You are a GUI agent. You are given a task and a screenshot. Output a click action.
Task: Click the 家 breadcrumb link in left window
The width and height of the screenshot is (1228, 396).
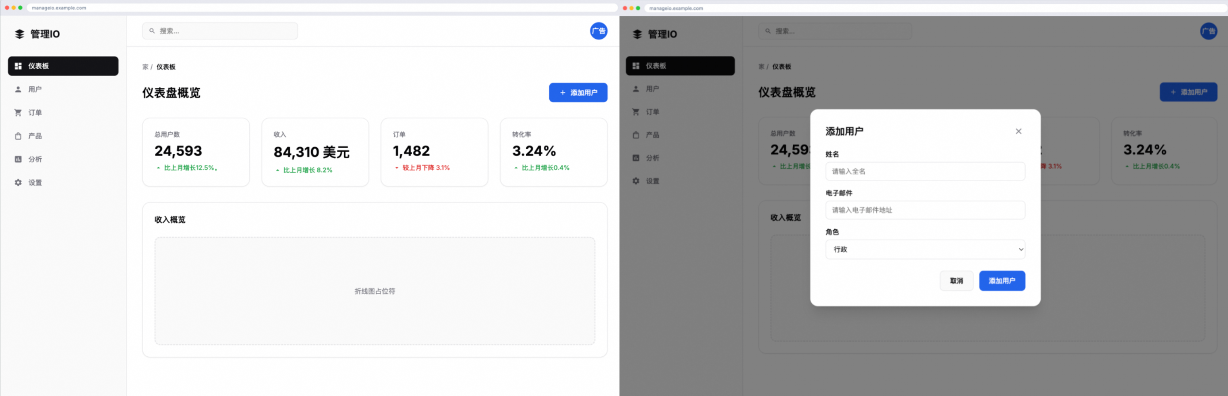click(x=145, y=67)
